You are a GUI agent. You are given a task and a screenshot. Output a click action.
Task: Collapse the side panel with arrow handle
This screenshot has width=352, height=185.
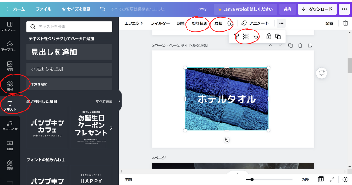[120, 101]
